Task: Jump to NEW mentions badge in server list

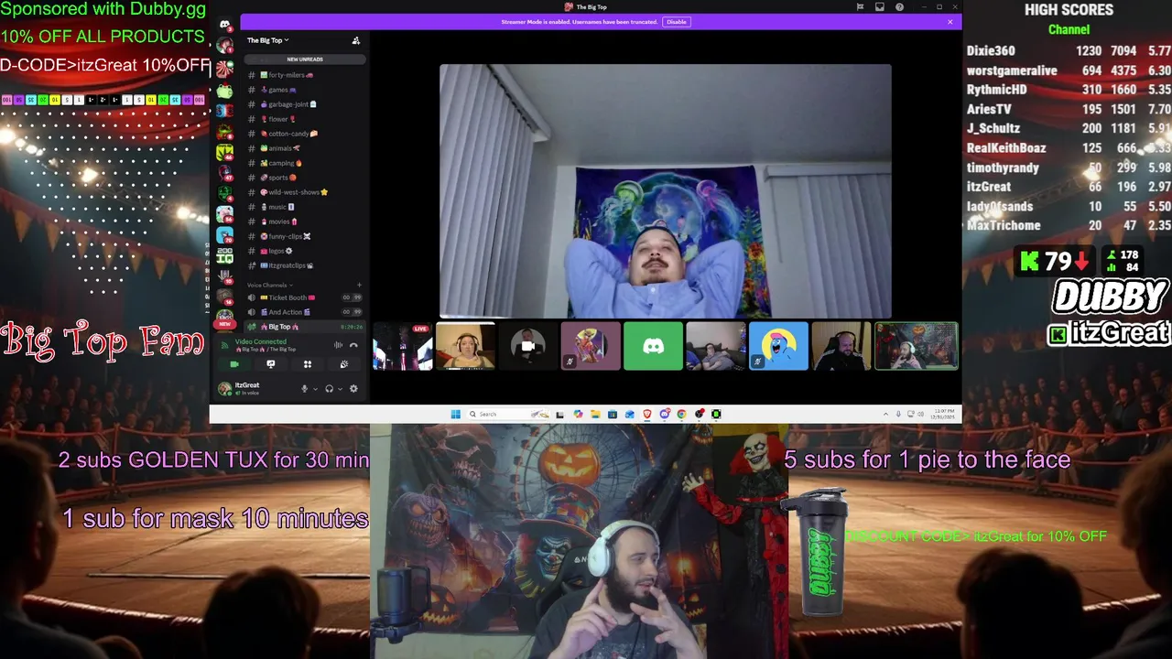Action: tap(224, 324)
